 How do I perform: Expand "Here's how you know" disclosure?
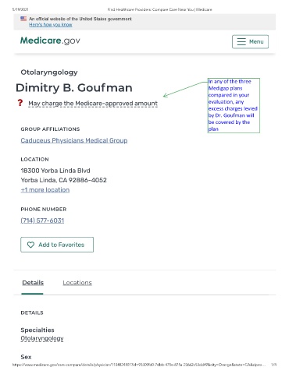[51, 25]
